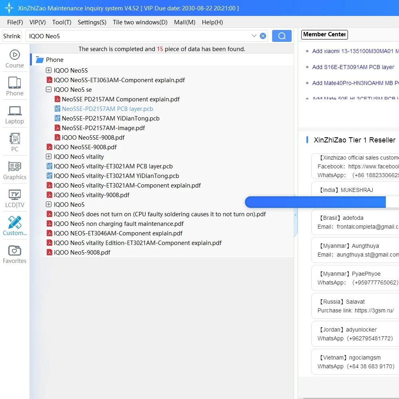Clear the search box with the X icon
Viewport: 399px width, 399px height.
(263, 36)
